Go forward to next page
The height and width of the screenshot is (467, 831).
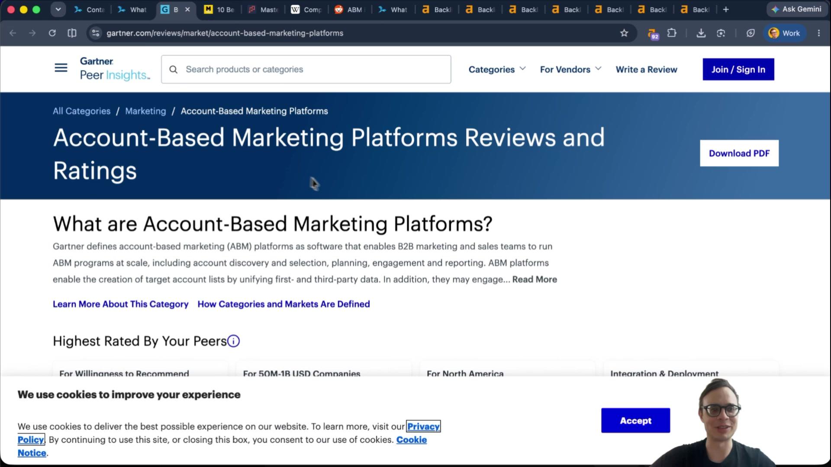click(32, 33)
